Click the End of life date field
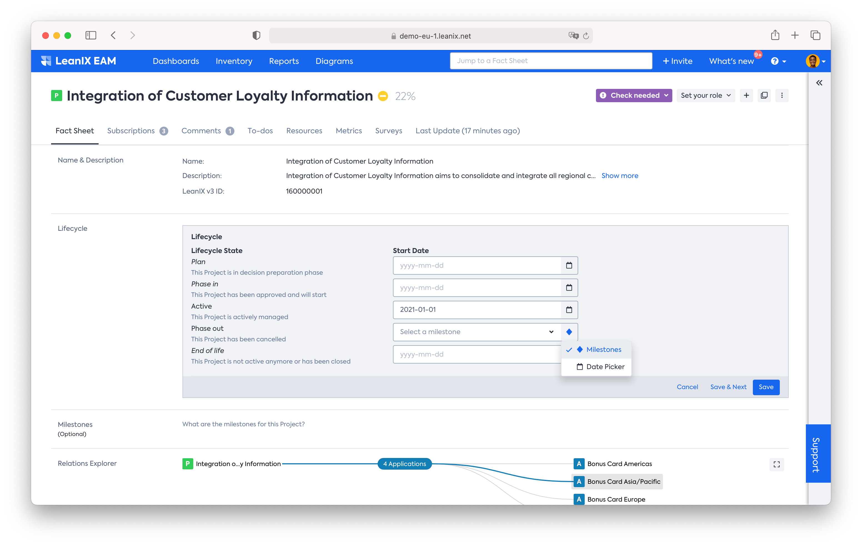Screen dimensions: 862x546 click(x=477, y=354)
